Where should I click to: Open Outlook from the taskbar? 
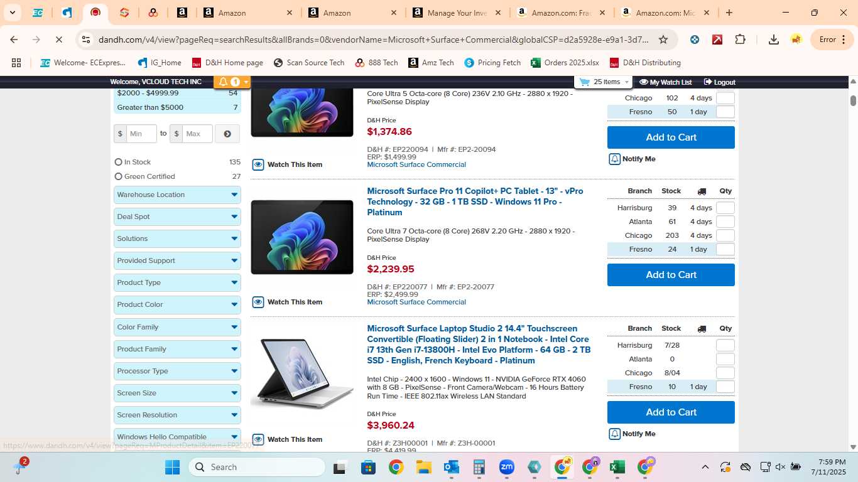451,467
